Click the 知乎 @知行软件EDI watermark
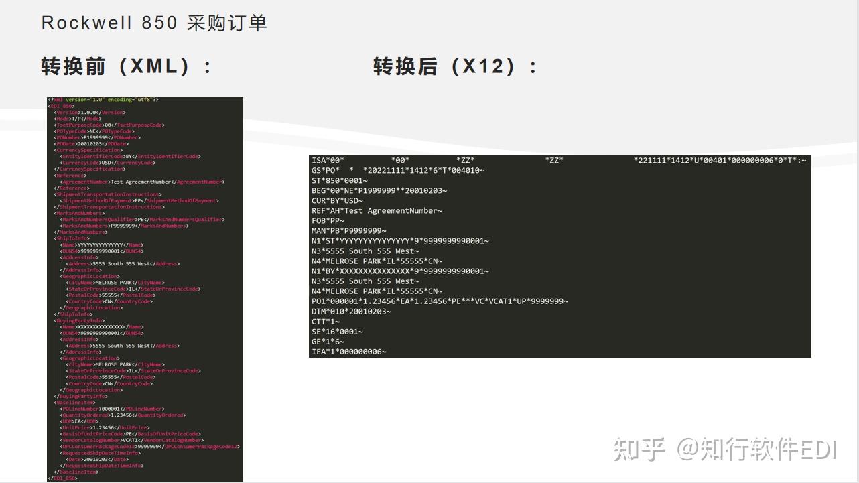The image size is (859, 483). [x=726, y=450]
